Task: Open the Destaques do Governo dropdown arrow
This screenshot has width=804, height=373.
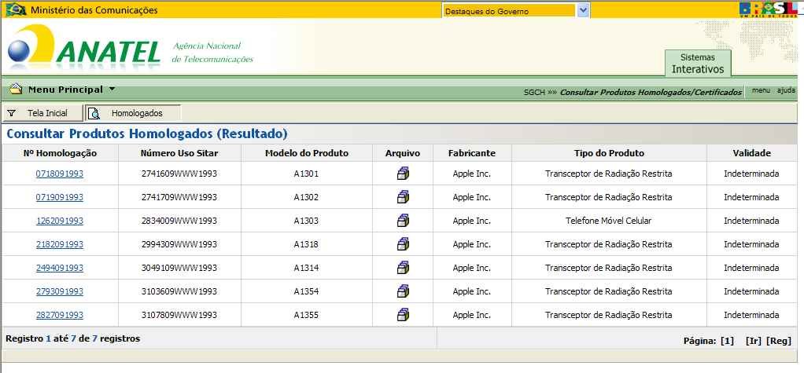Action: (583, 11)
